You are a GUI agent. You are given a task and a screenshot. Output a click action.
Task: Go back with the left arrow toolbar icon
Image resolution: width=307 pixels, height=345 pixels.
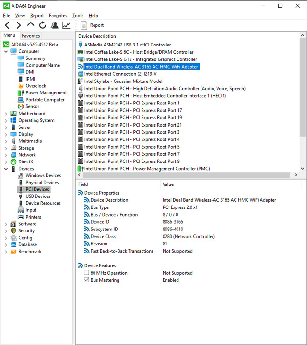pos(7,25)
